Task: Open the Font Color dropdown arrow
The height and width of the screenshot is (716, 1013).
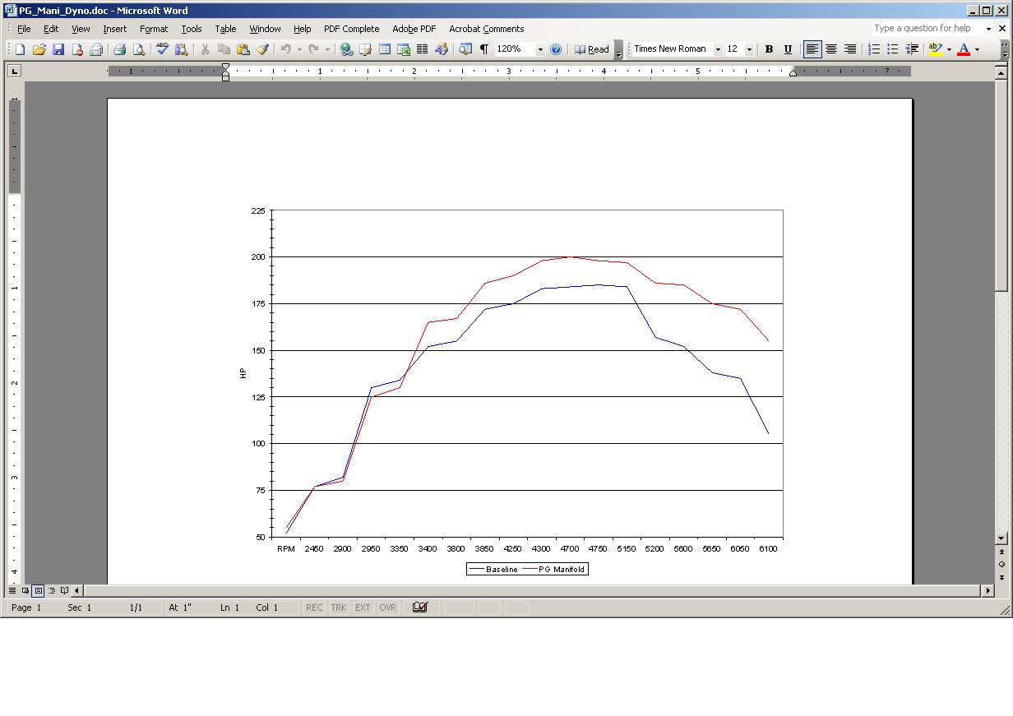Action: (977, 49)
